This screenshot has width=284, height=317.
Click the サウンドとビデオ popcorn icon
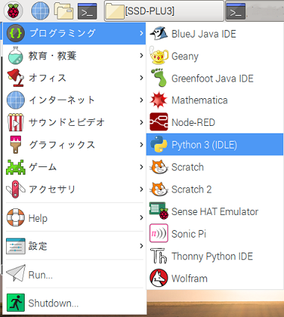tap(16, 122)
